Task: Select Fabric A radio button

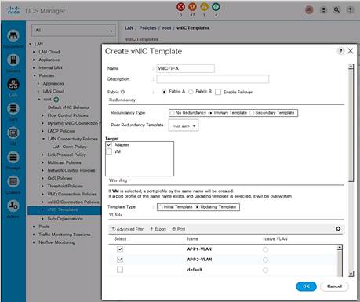Action: (x=164, y=92)
